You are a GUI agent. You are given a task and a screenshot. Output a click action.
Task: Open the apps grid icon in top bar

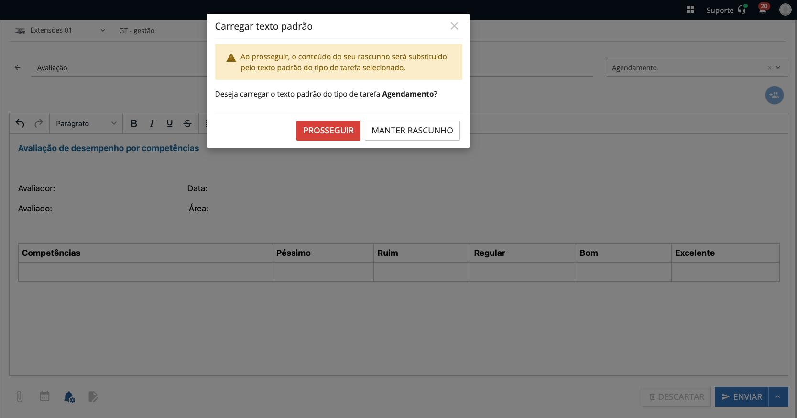click(690, 10)
